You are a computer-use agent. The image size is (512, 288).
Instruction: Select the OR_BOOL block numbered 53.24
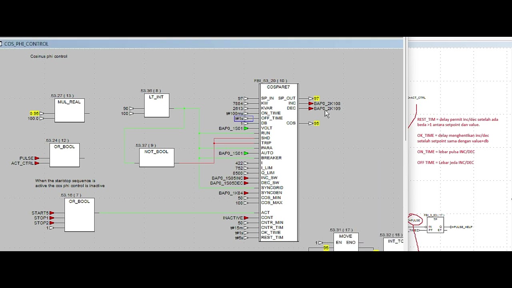click(x=64, y=155)
